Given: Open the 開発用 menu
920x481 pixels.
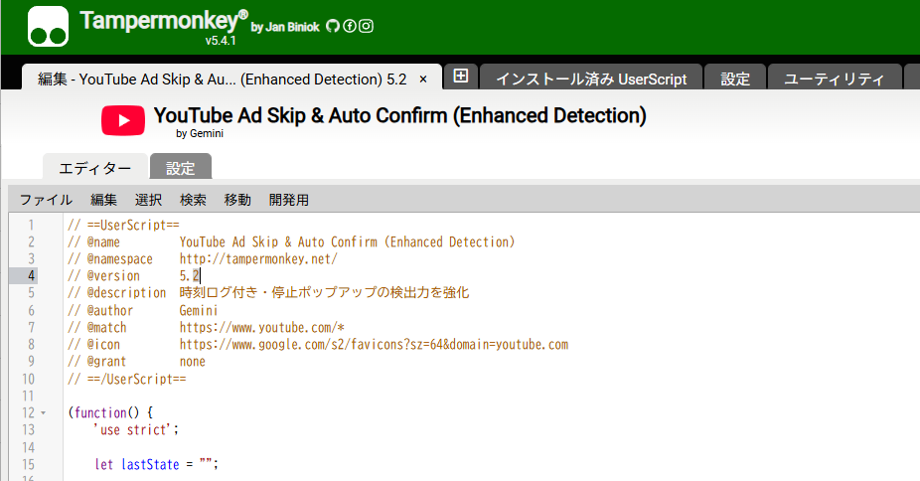Looking at the screenshot, I should point(289,200).
